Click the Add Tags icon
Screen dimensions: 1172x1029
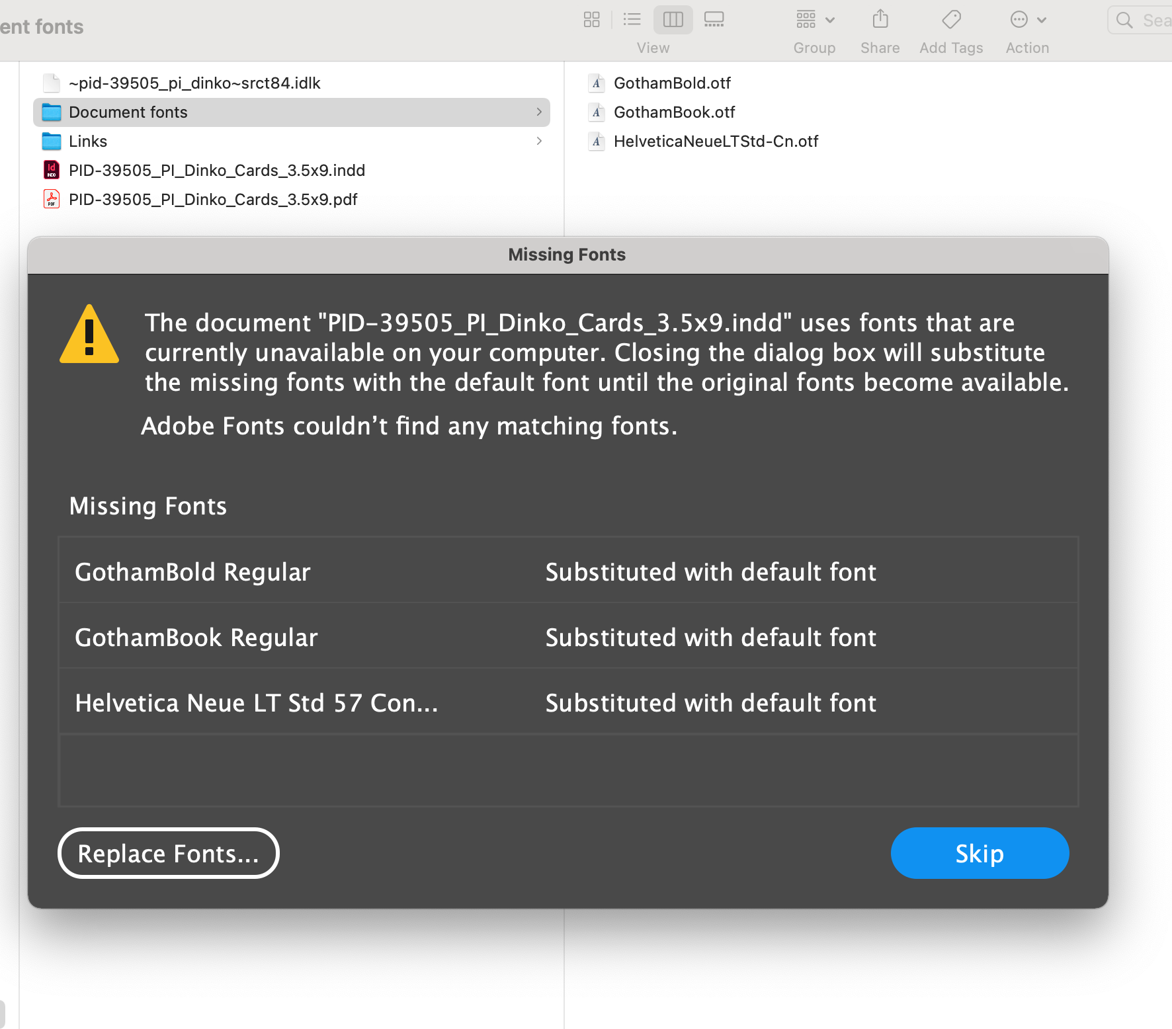[951, 19]
